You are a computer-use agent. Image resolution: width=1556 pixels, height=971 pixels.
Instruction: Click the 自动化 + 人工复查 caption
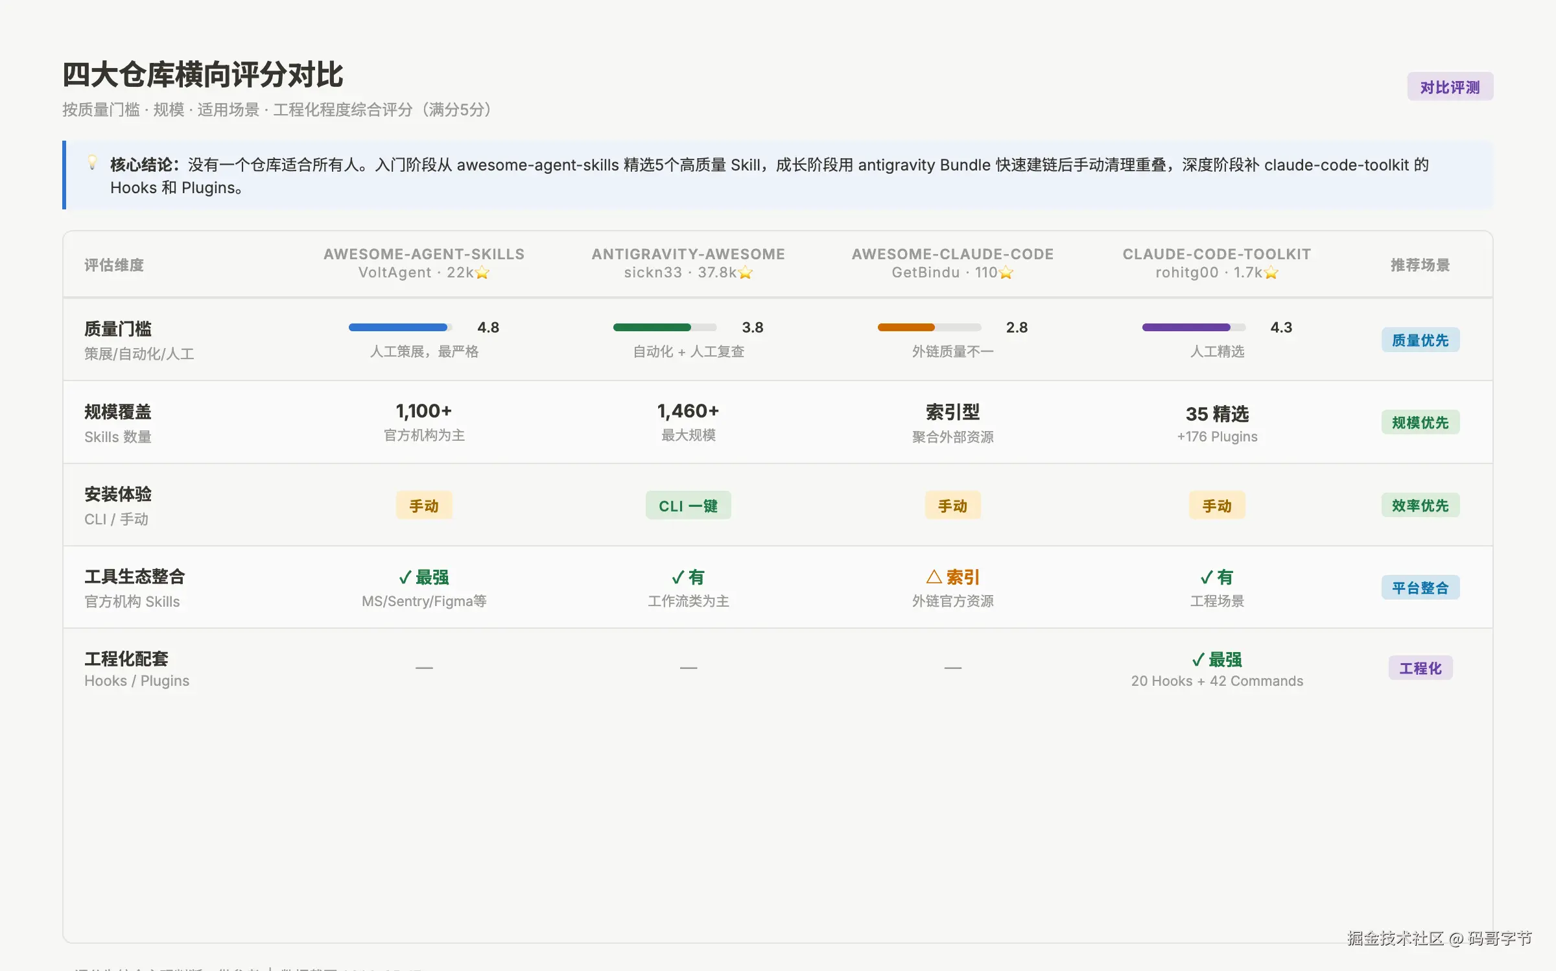[x=688, y=352]
